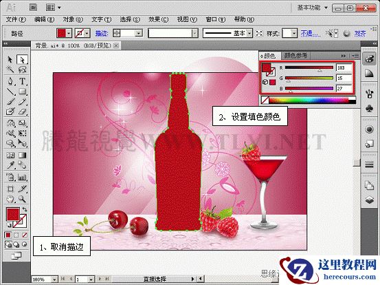This screenshot has height=285, width=380.
Task: Pick the Paintbrush tool
Action: tap(10, 102)
